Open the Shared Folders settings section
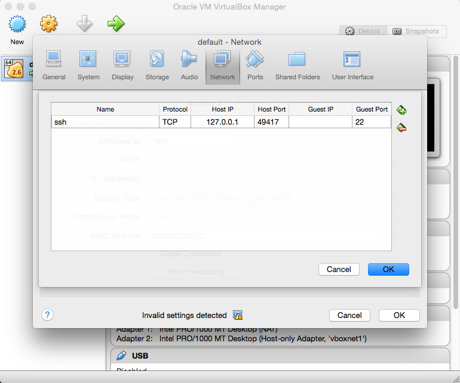Viewport: 460px width, 383px height. tap(298, 66)
